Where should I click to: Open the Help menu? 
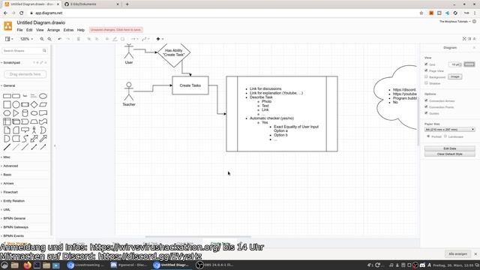[81, 30]
